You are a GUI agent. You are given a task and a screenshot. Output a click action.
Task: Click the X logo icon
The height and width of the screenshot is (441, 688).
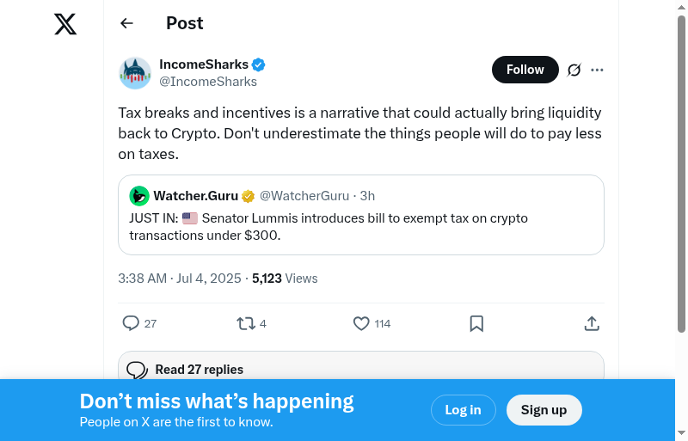coord(65,24)
